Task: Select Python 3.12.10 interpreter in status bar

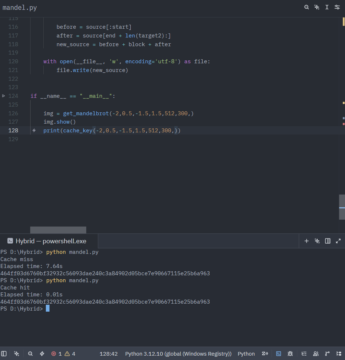Action: (178, 354)
